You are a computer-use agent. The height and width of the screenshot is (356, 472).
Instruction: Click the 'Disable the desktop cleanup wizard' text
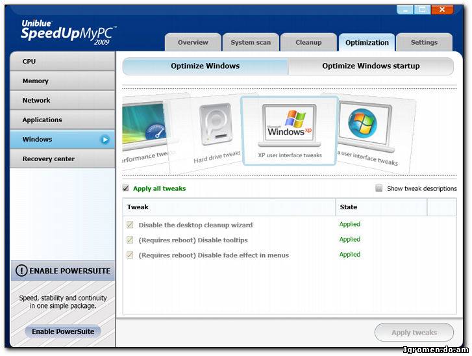coord(195,225)
